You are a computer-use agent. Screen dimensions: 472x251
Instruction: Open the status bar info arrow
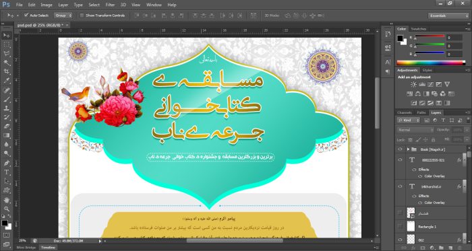pos(100,241)
